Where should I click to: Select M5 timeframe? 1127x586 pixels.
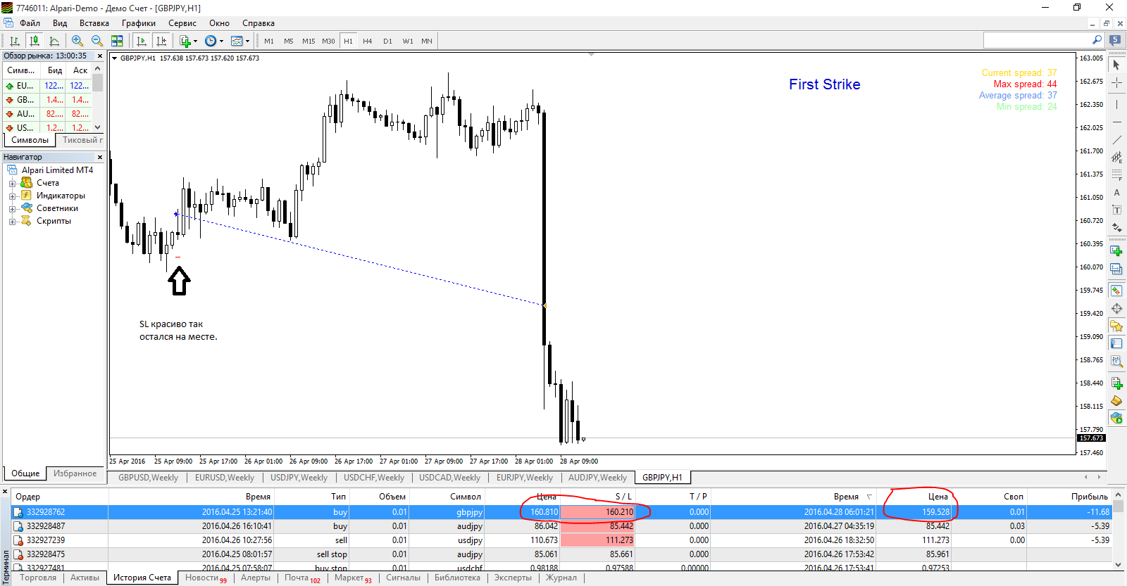pyautogui.click(x=289, y=41)
